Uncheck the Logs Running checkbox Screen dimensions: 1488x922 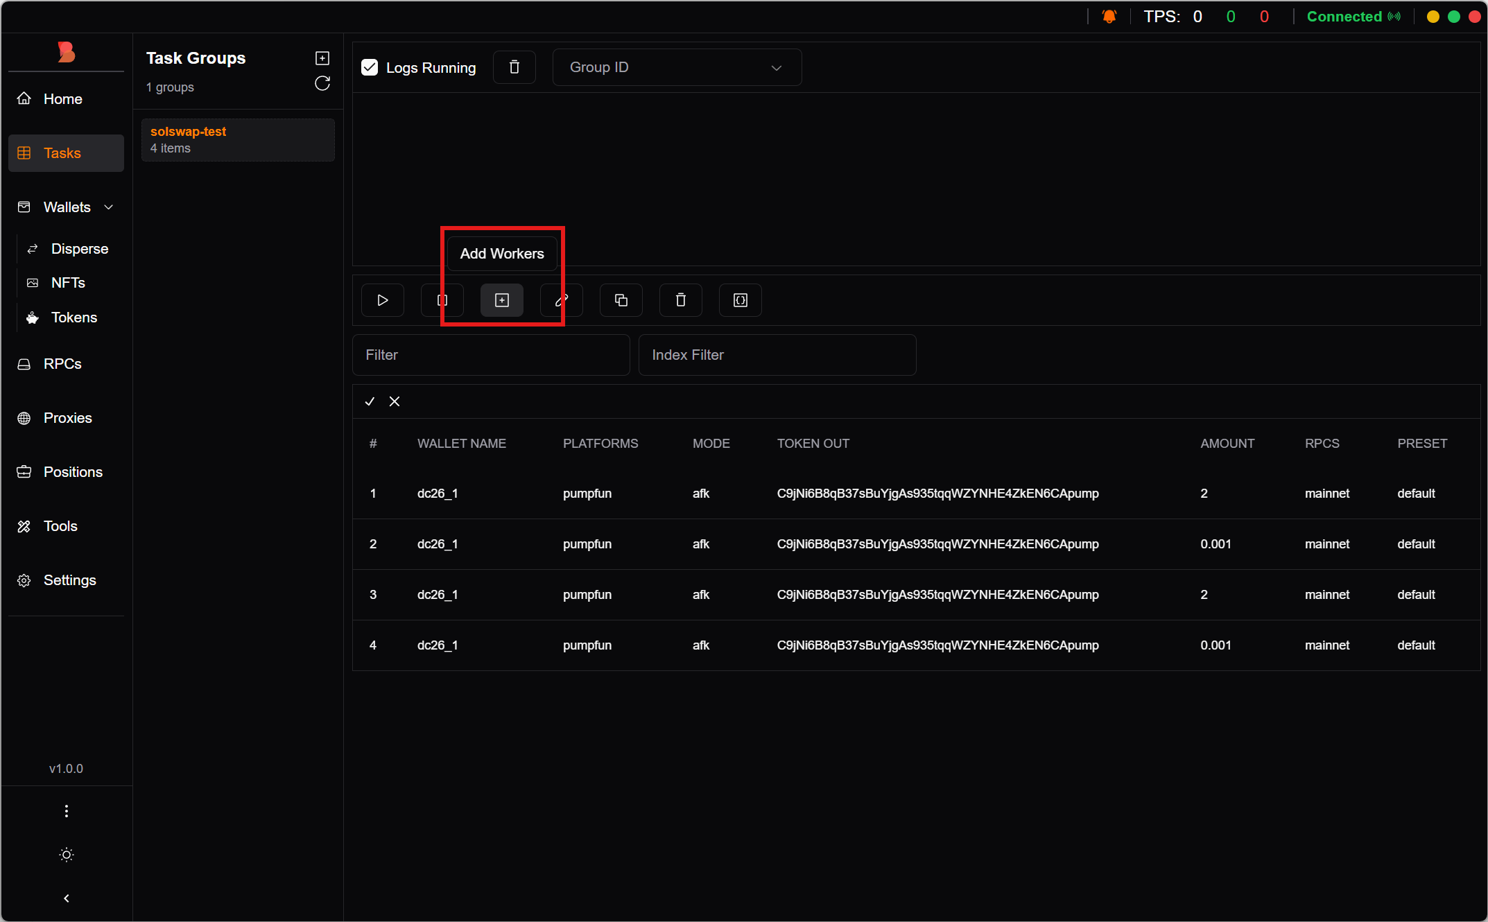click(x=370, y=67)
